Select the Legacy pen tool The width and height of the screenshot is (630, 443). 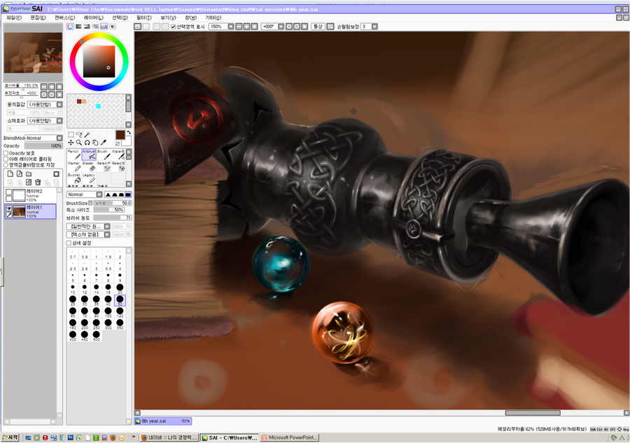coord(89,178)
